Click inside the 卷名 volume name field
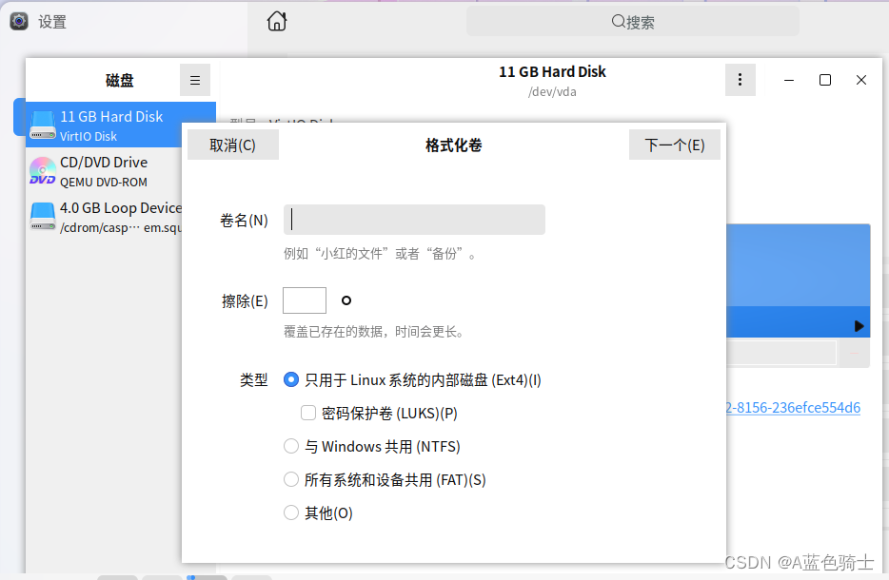 click(413, 219)
